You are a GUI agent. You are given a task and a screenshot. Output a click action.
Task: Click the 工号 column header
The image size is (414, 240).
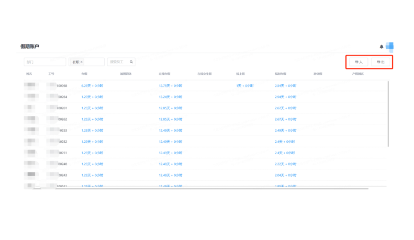click(51, 74)
